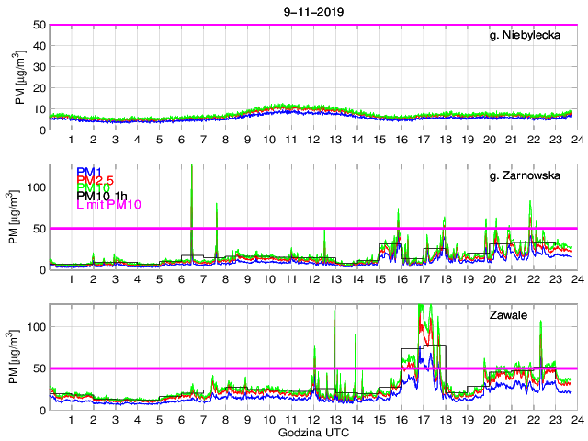Image resolution: width=588 pixels, height=441 pixels.
Task: Click hour 6 tick under Zarnowska chart
Action: point(181,279)
